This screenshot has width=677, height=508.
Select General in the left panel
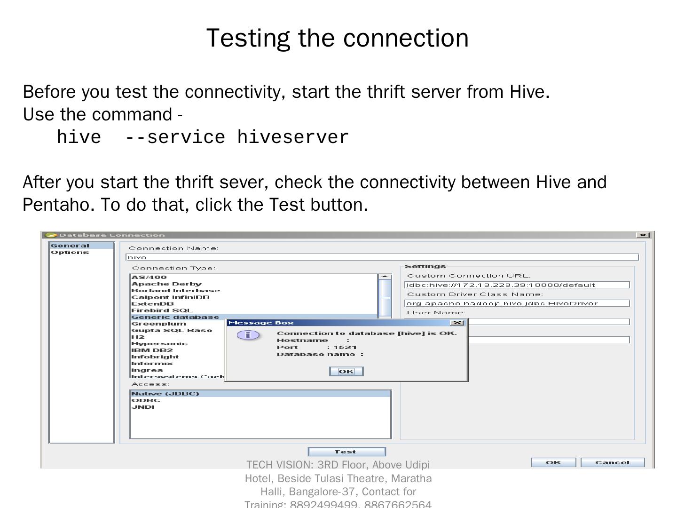coord(70,246)
